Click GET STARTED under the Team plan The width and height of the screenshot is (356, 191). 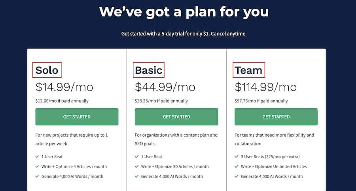276,117
